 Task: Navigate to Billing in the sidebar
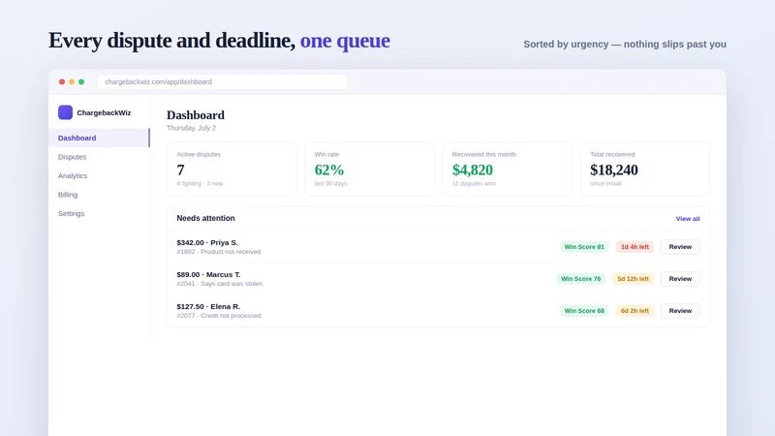pos(68,195)
